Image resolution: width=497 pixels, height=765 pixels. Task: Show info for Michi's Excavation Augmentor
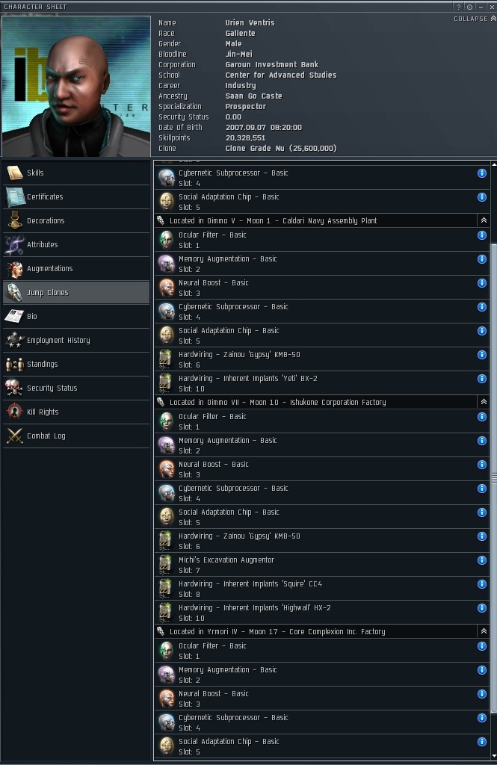481,560
